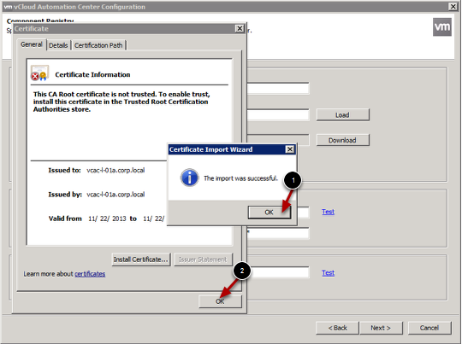Screen dimensions: 462x344
Task: Click the Download button in configuration window
Action: [342, 140]
